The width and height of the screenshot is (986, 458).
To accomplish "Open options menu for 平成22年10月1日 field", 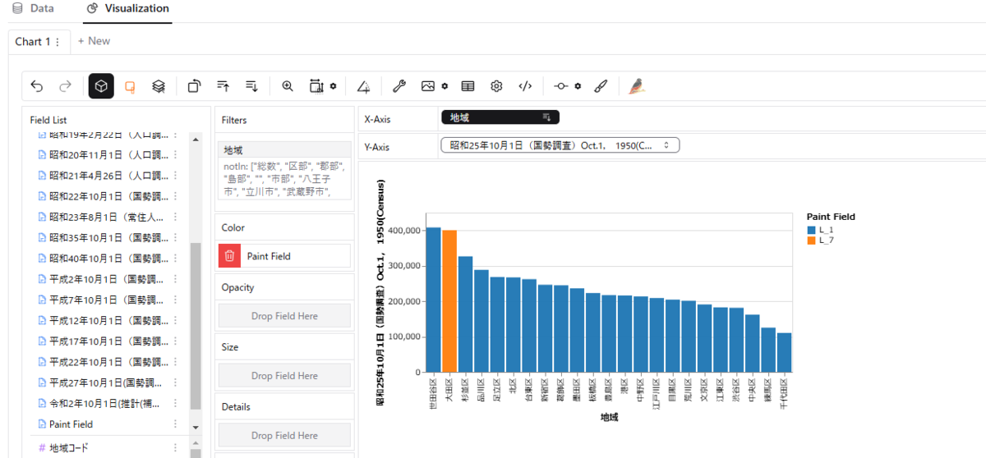I will click(175, 362).
